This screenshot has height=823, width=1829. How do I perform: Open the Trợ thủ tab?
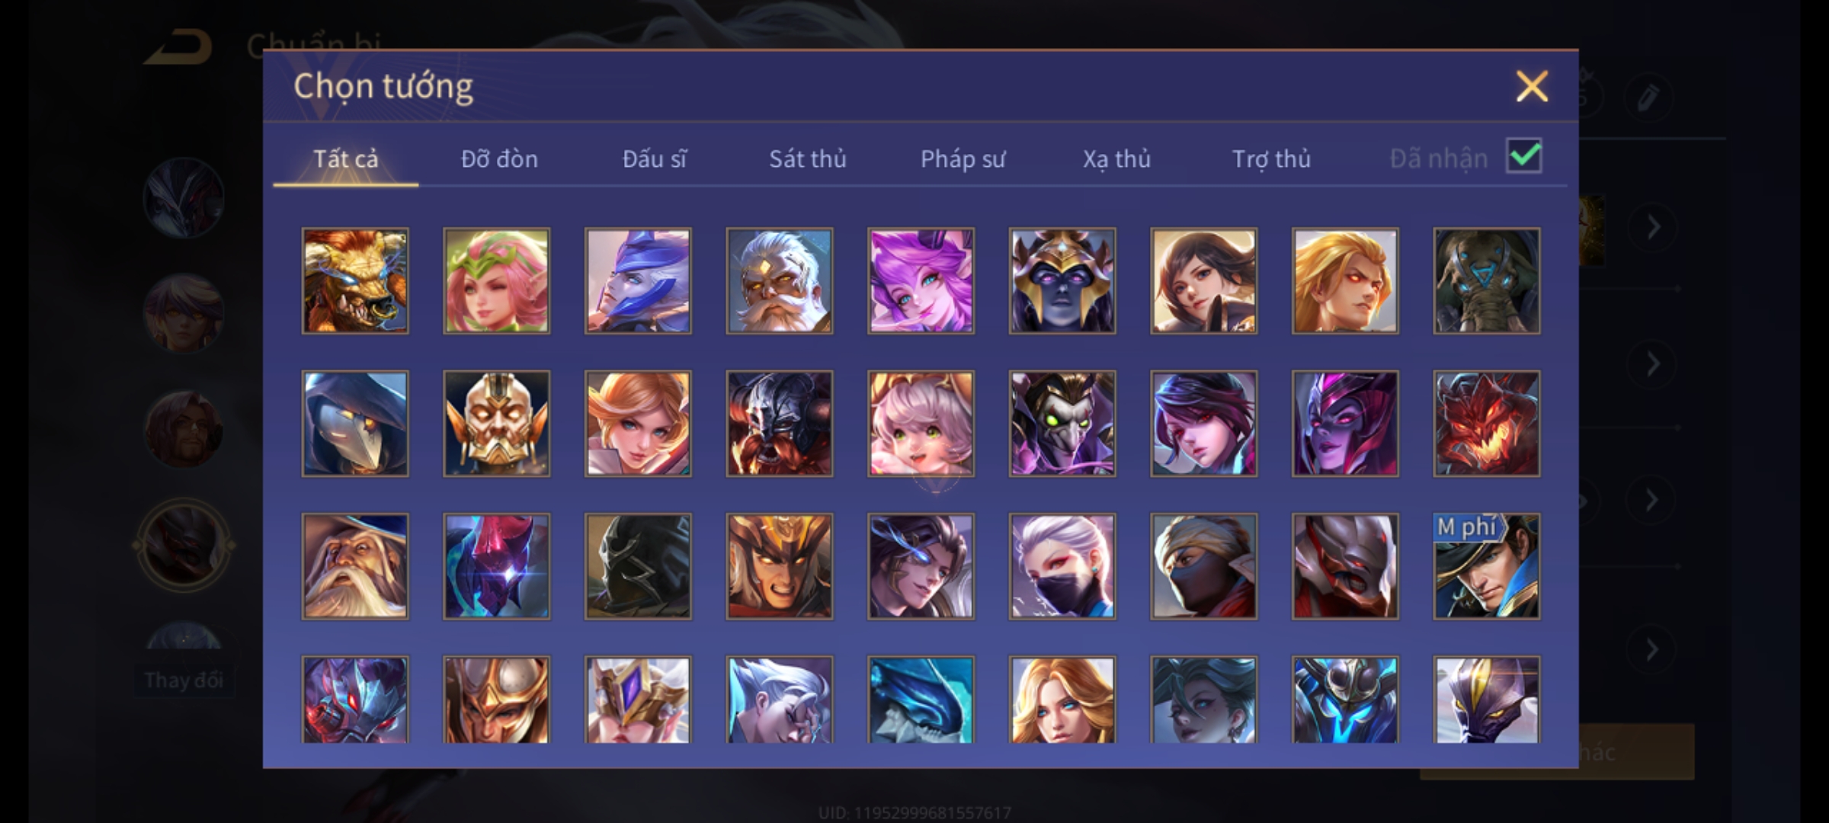1271,159
